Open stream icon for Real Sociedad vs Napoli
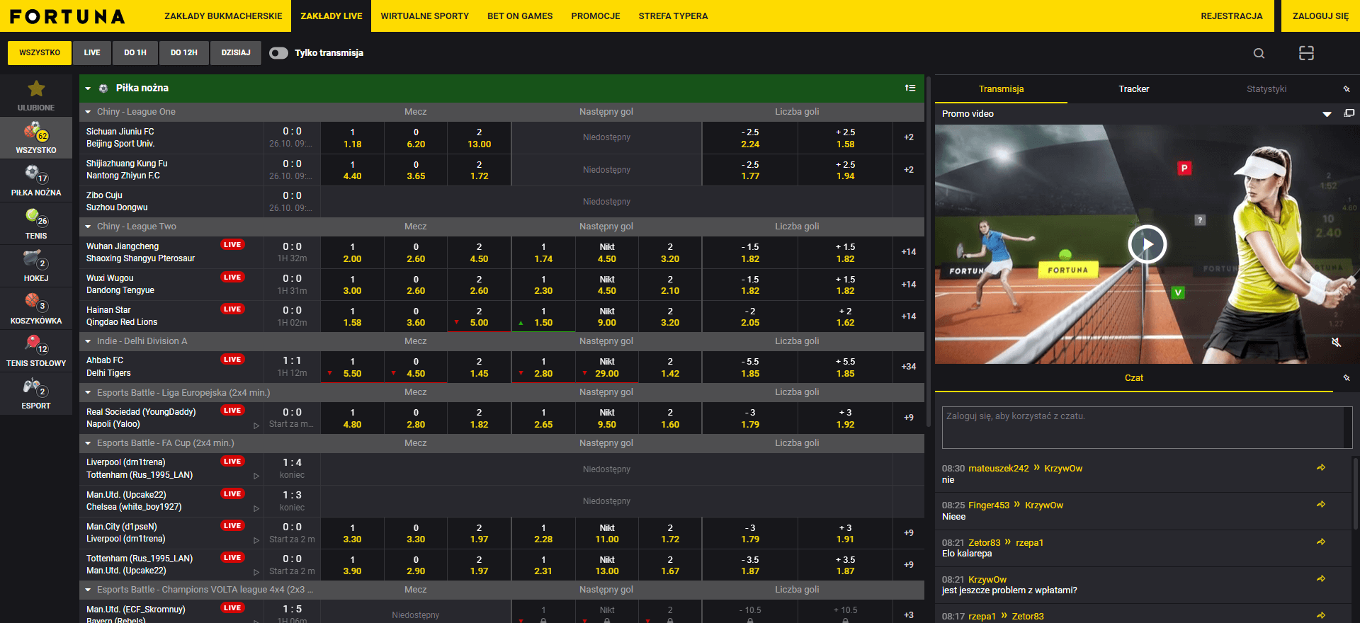 click(x=256, y=425)
